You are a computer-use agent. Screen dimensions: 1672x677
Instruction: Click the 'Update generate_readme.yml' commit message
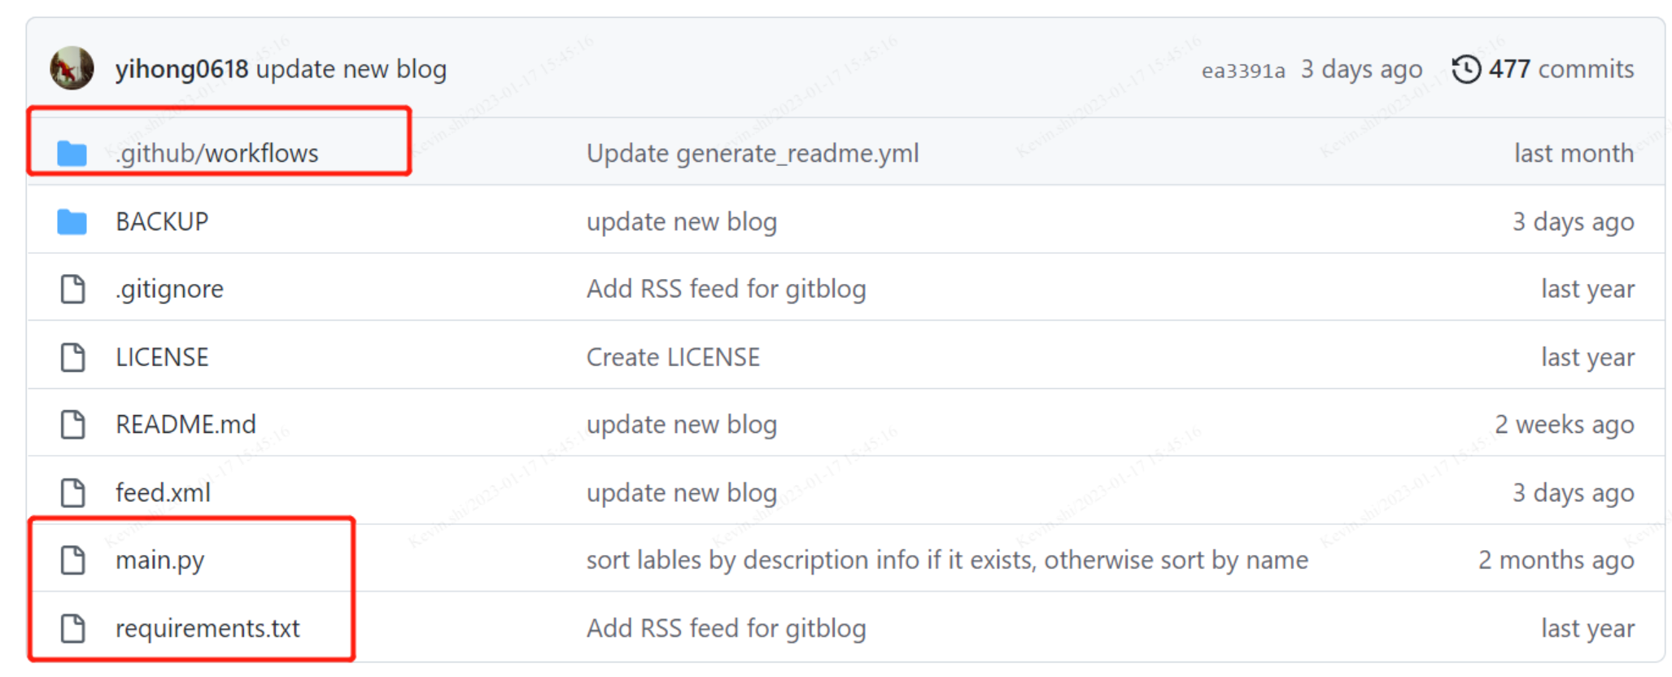[x=753, y=153]
